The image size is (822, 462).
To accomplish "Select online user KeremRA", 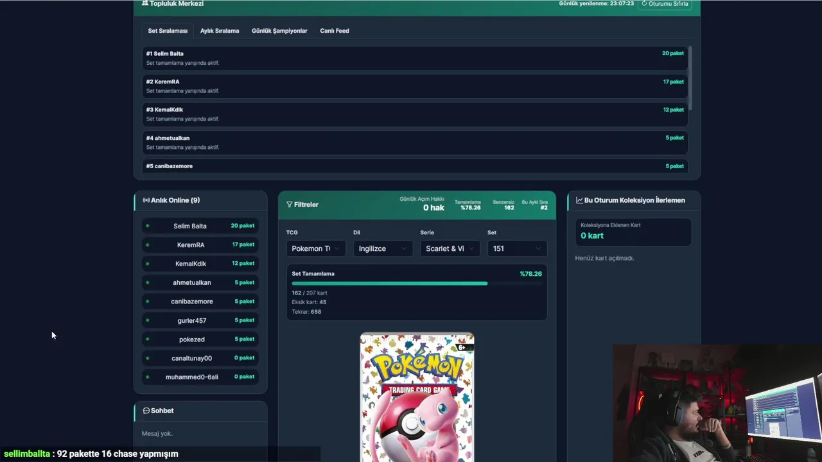I will [x=200, y=244].
